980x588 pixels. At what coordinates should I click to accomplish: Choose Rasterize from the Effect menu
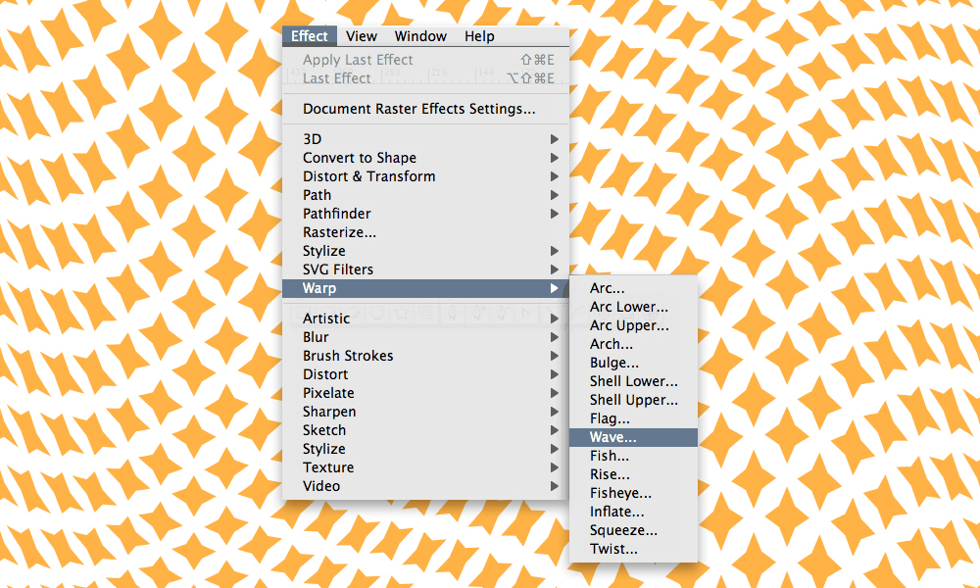coord(339,232)
